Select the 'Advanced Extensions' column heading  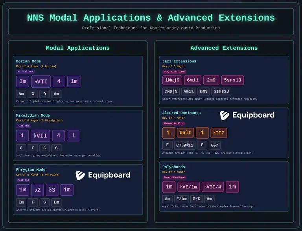(224, 48)
